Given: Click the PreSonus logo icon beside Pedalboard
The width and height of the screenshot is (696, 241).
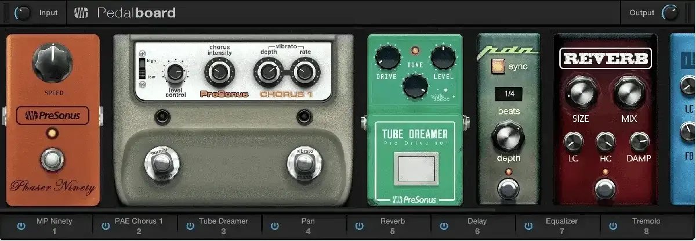Looking at the screenshot, I should pos(81,13).
